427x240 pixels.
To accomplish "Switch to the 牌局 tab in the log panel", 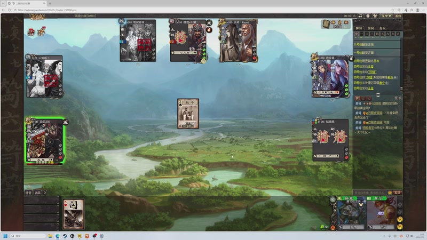I will click(359, 28).
